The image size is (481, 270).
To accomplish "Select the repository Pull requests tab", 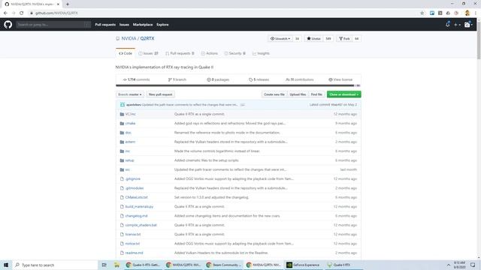I will click(x=180, y=53).
